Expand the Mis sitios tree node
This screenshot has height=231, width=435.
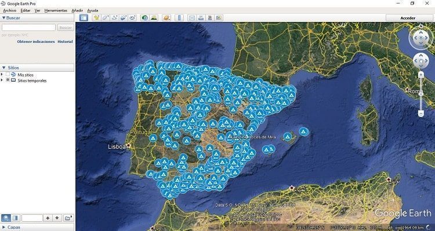(x=2, y=75)
